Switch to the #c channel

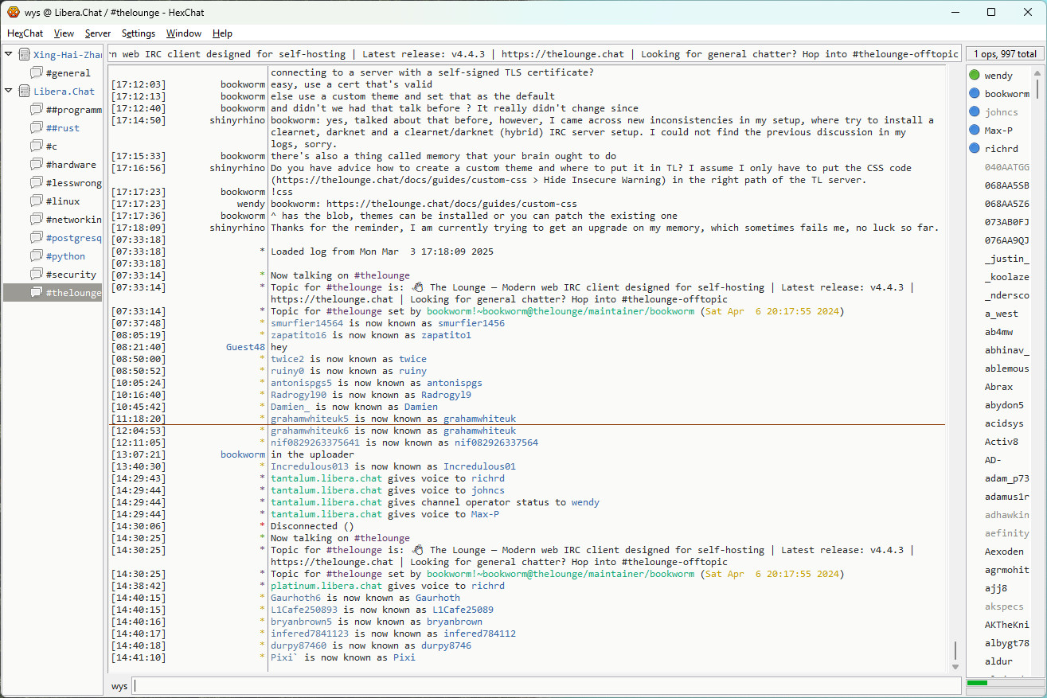(x=52, y=146)
